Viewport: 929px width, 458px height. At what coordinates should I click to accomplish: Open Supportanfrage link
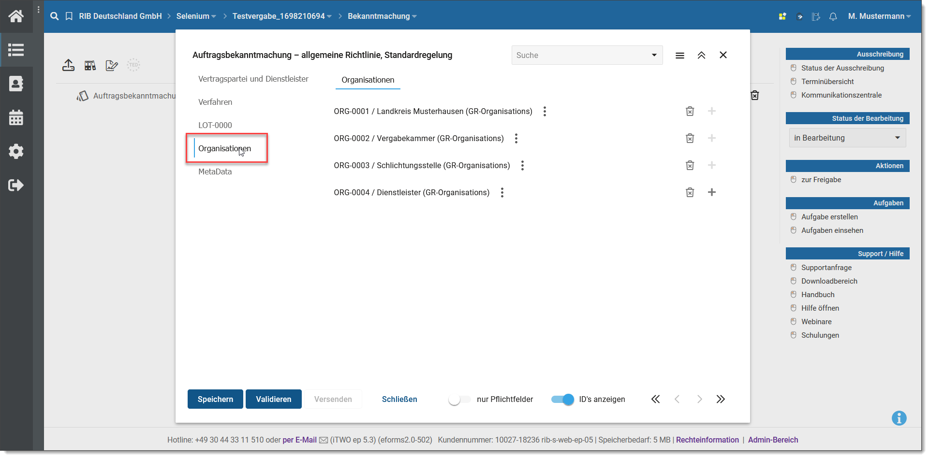pos(826,268)
